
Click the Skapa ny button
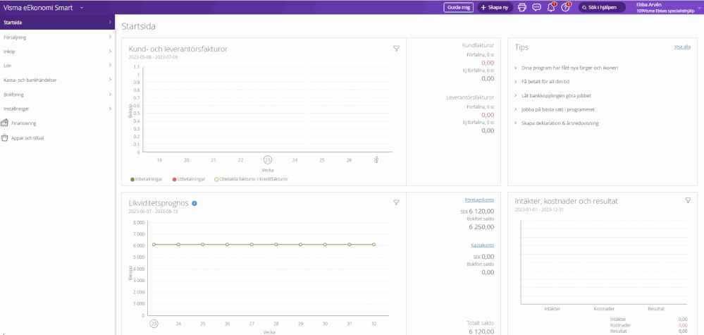tap(495, 8)
